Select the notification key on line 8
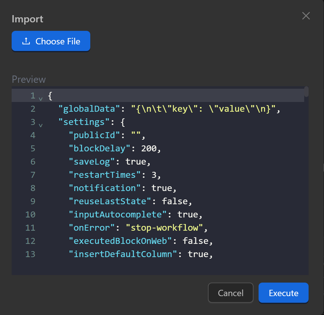This screenshot has height=315, width=324. (x=104, y=188)
